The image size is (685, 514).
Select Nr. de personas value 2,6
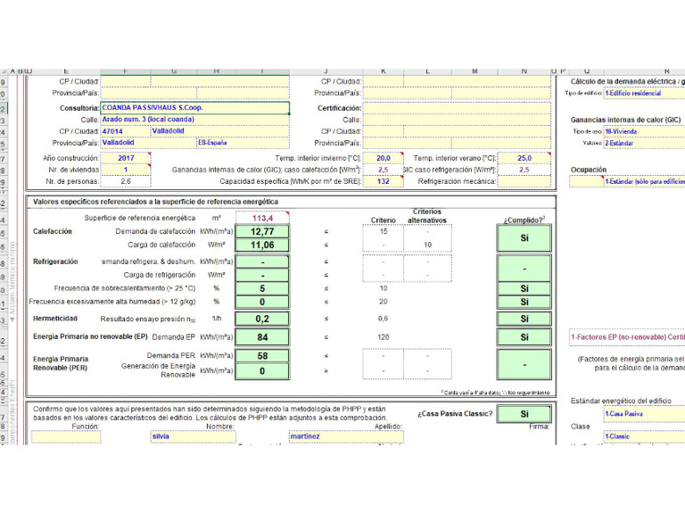click(x=126, y=181)
